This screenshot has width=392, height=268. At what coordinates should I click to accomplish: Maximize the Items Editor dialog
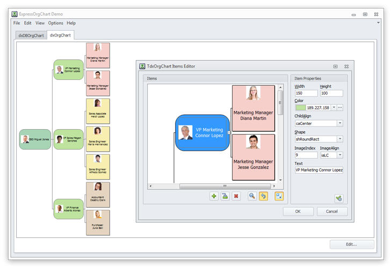(335, 66)
